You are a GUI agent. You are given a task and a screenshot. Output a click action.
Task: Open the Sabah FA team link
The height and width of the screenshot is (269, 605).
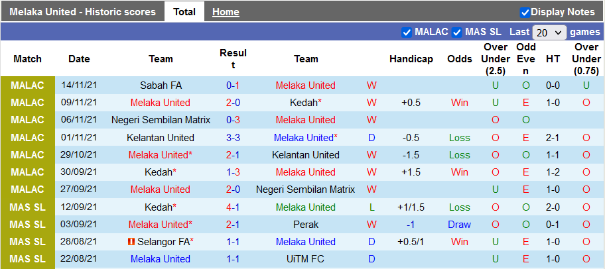[x=161, y=85]
